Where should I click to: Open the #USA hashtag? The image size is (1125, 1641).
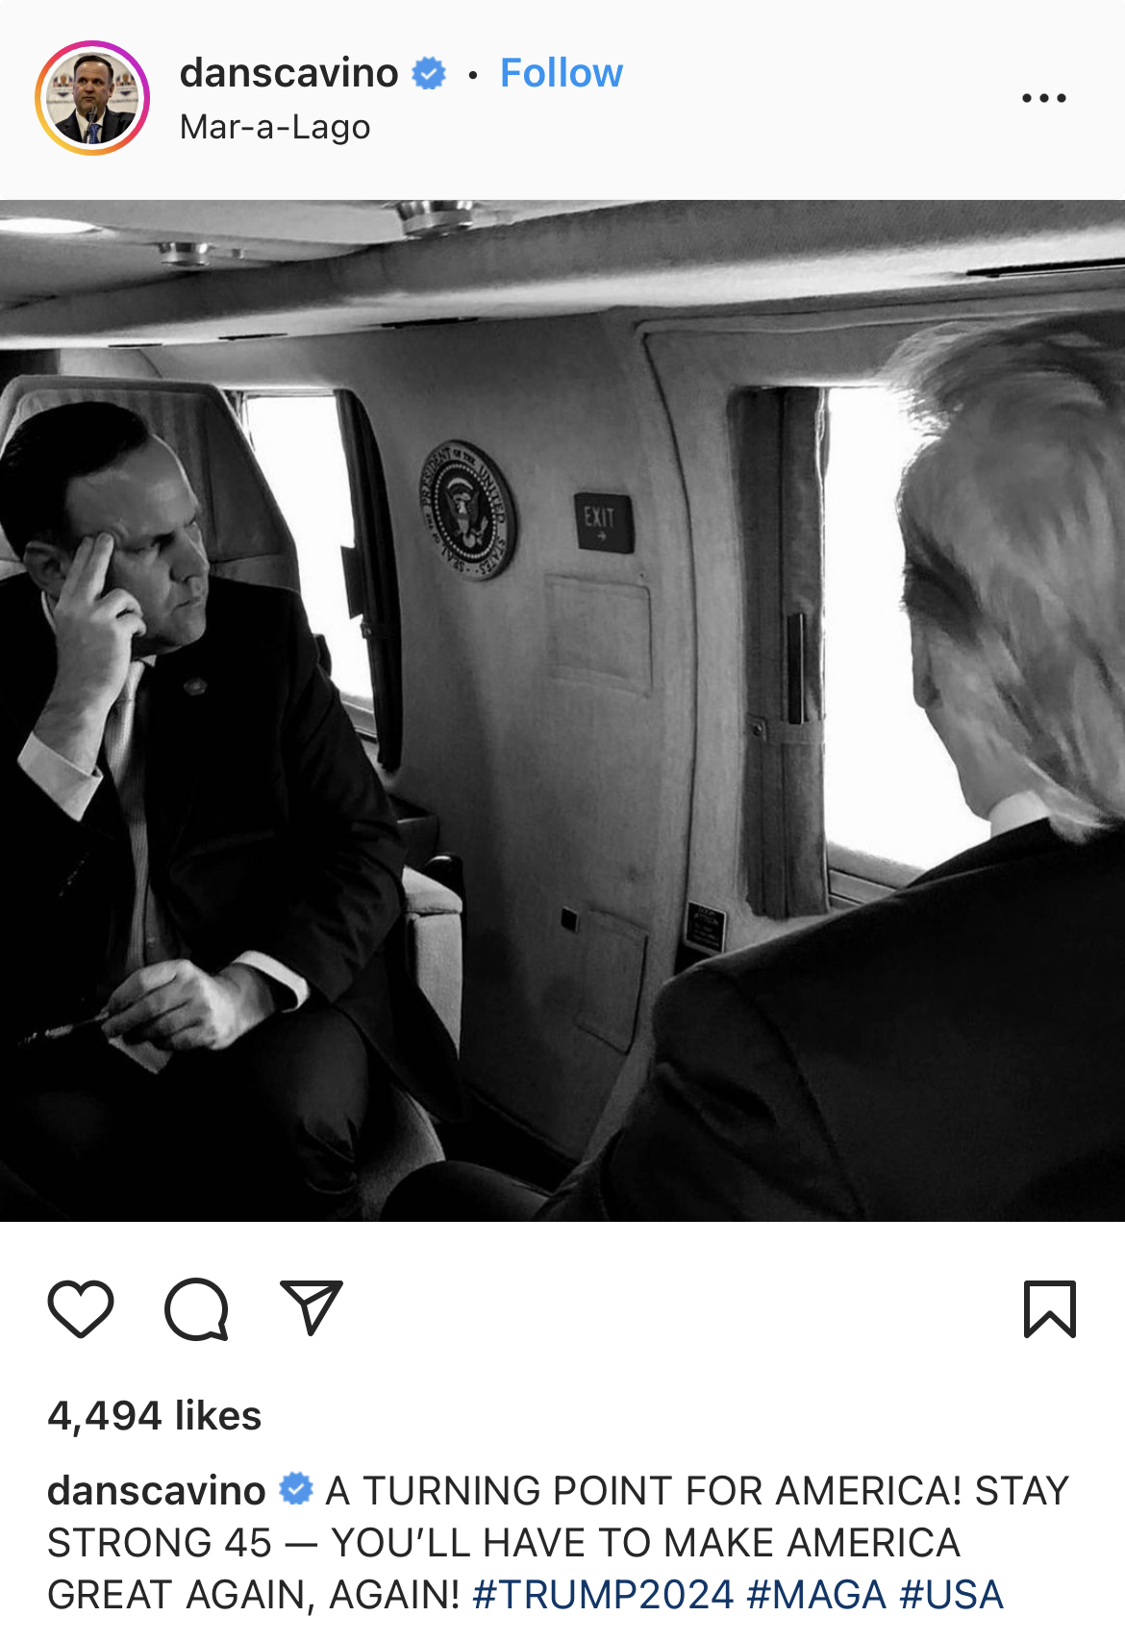coord(951,1595)
